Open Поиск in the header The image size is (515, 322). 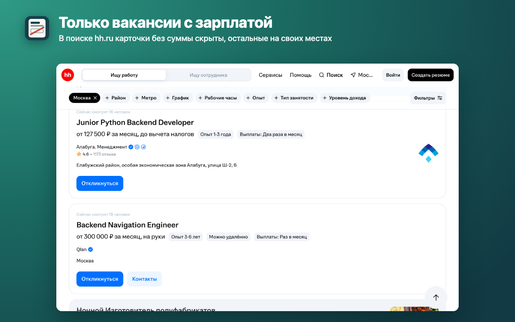click(x=331, y=75)
